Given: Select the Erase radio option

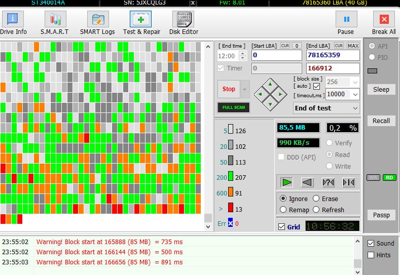Looking at the screenshot, I should pos(316,199).
